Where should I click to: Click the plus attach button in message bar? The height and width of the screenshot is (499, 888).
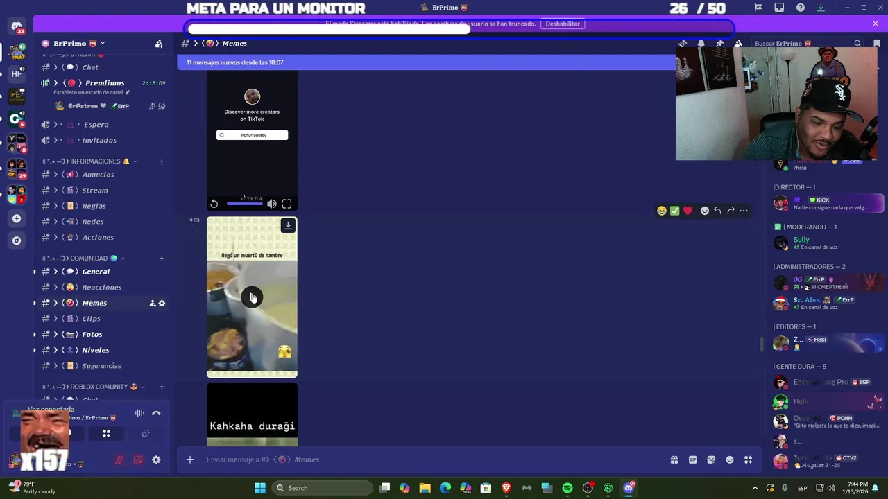point(190,459)
